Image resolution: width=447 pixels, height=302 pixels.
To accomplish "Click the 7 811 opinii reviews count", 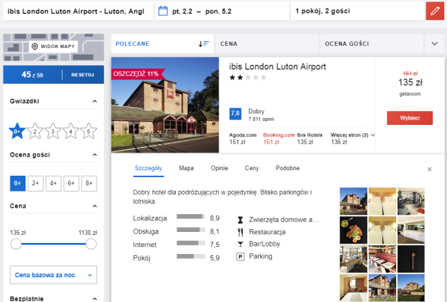I will click(261, 119).
